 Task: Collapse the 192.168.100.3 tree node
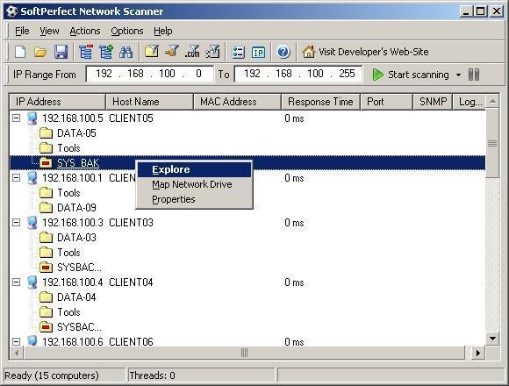[16, 223]
